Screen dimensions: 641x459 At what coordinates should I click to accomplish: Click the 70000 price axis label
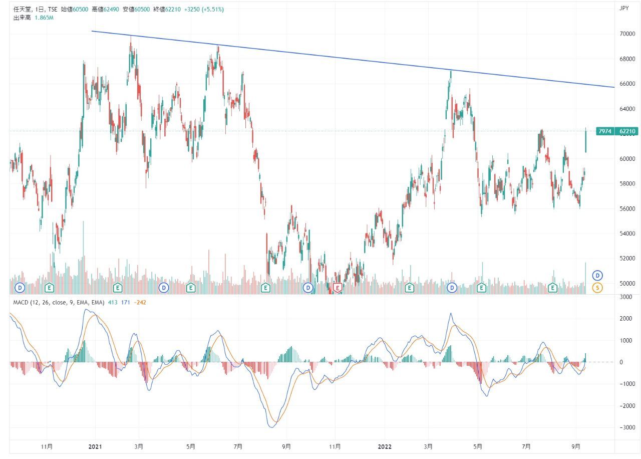pos(627,34)
